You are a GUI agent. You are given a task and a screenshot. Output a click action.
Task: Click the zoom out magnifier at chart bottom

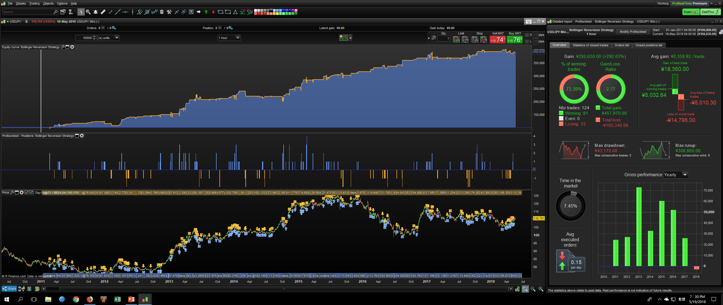pos(533,289)
